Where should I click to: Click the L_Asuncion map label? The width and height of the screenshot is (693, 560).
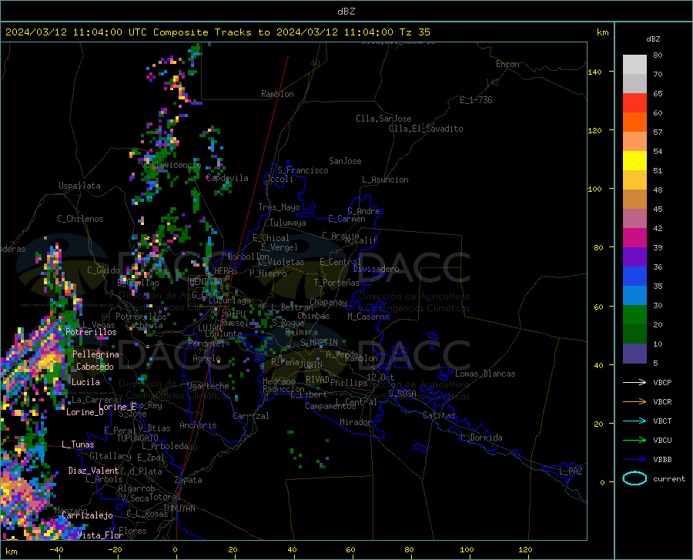tap(385, 179)
